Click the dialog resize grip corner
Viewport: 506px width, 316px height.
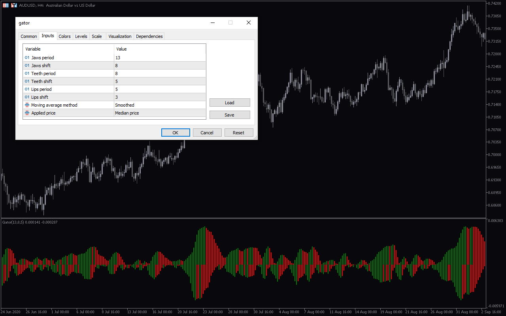pos(255,137)
